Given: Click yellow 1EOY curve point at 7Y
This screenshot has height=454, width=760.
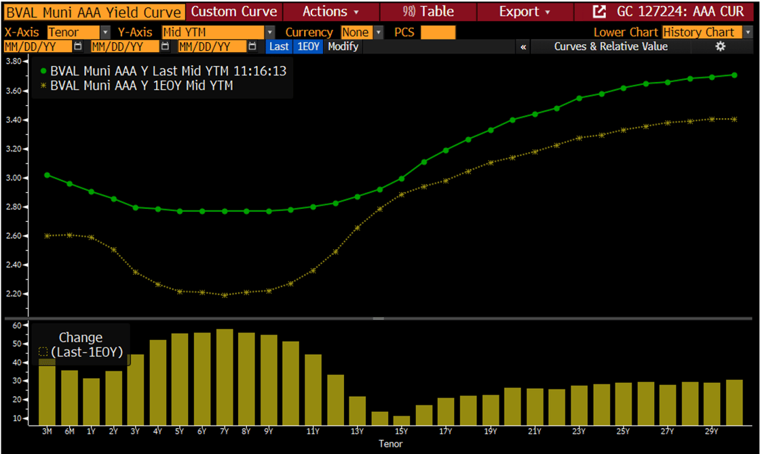Looking at the screenshot, I should (225, 295).
